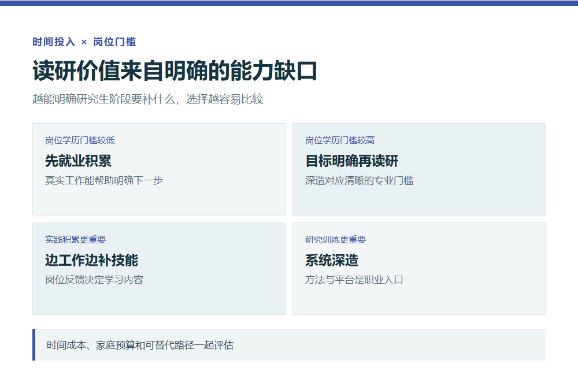Click the footer note 时间成本、家庭预算和可替代路径一起评估

[x=140, y=345]
